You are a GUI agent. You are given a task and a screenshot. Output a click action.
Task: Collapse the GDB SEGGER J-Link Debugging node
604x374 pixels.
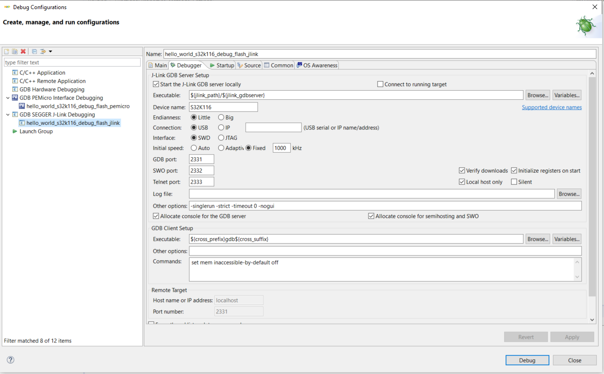[8, 115]
